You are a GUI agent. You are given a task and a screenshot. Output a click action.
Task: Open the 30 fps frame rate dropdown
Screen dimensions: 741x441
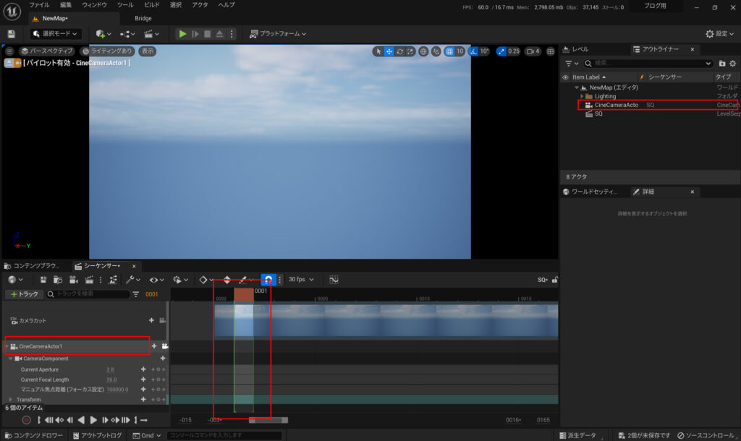301,280
